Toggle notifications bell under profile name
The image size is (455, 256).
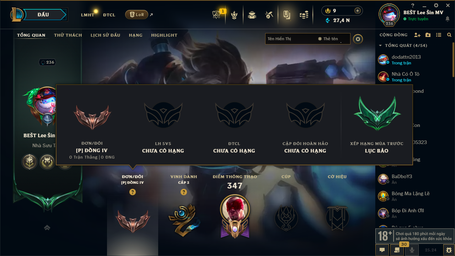coord(447,19)
